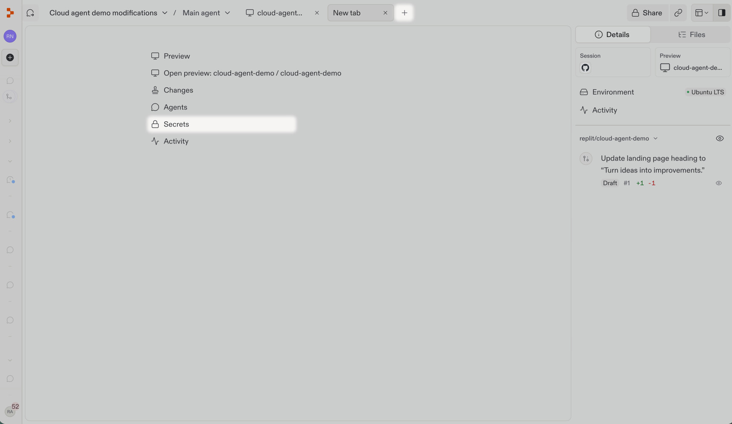Screen dimensions: 732x424
Task: Toggle the eye icon beside replit/cloud-agent-demo
Action: pyautogui.click(x=720, y=138)
